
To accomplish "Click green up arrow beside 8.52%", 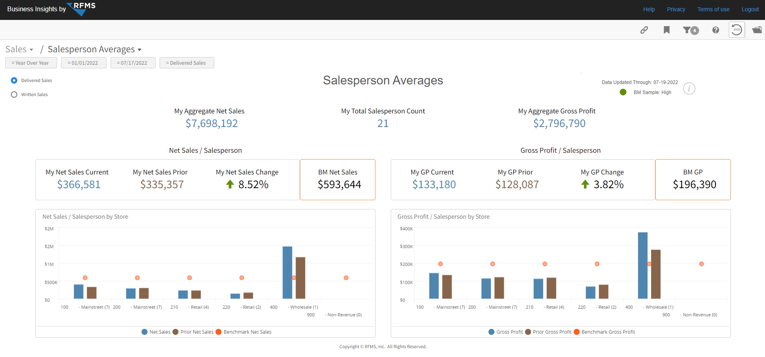I will point(230,184).
